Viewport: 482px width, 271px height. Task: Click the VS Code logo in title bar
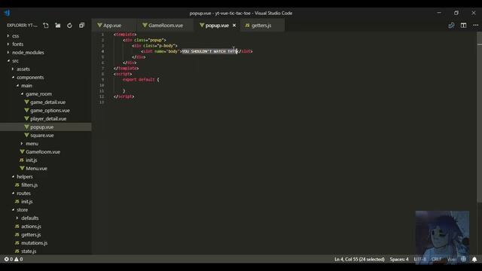tap(8, 13)
